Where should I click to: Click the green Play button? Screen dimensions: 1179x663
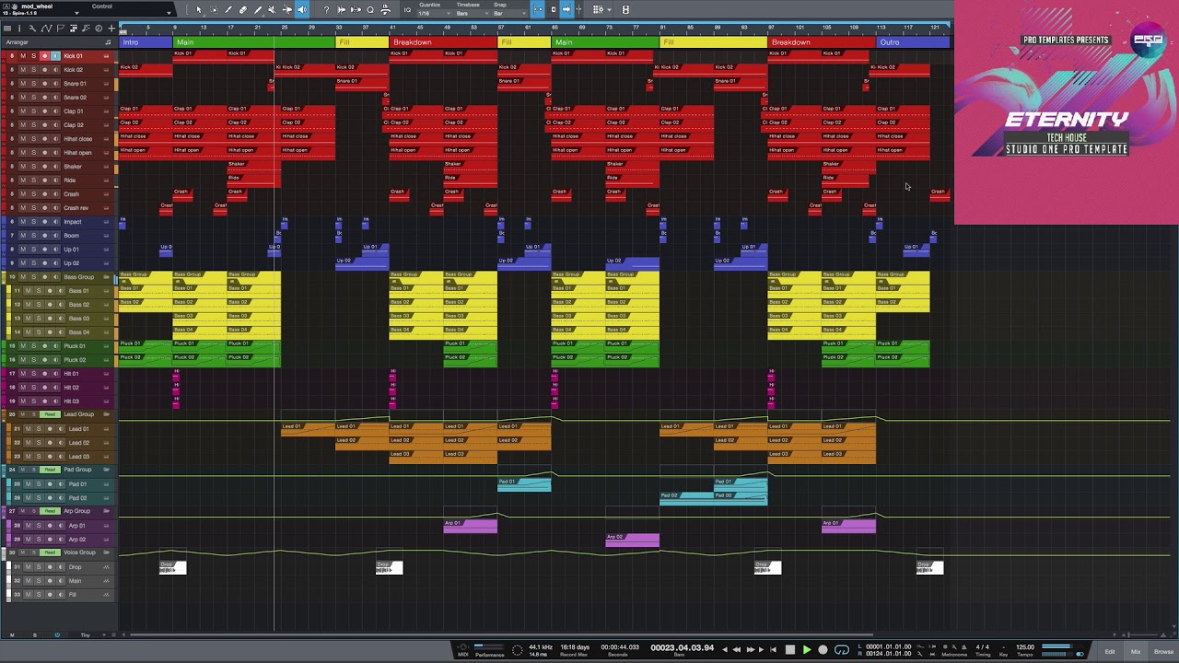[x=807, y=649]
